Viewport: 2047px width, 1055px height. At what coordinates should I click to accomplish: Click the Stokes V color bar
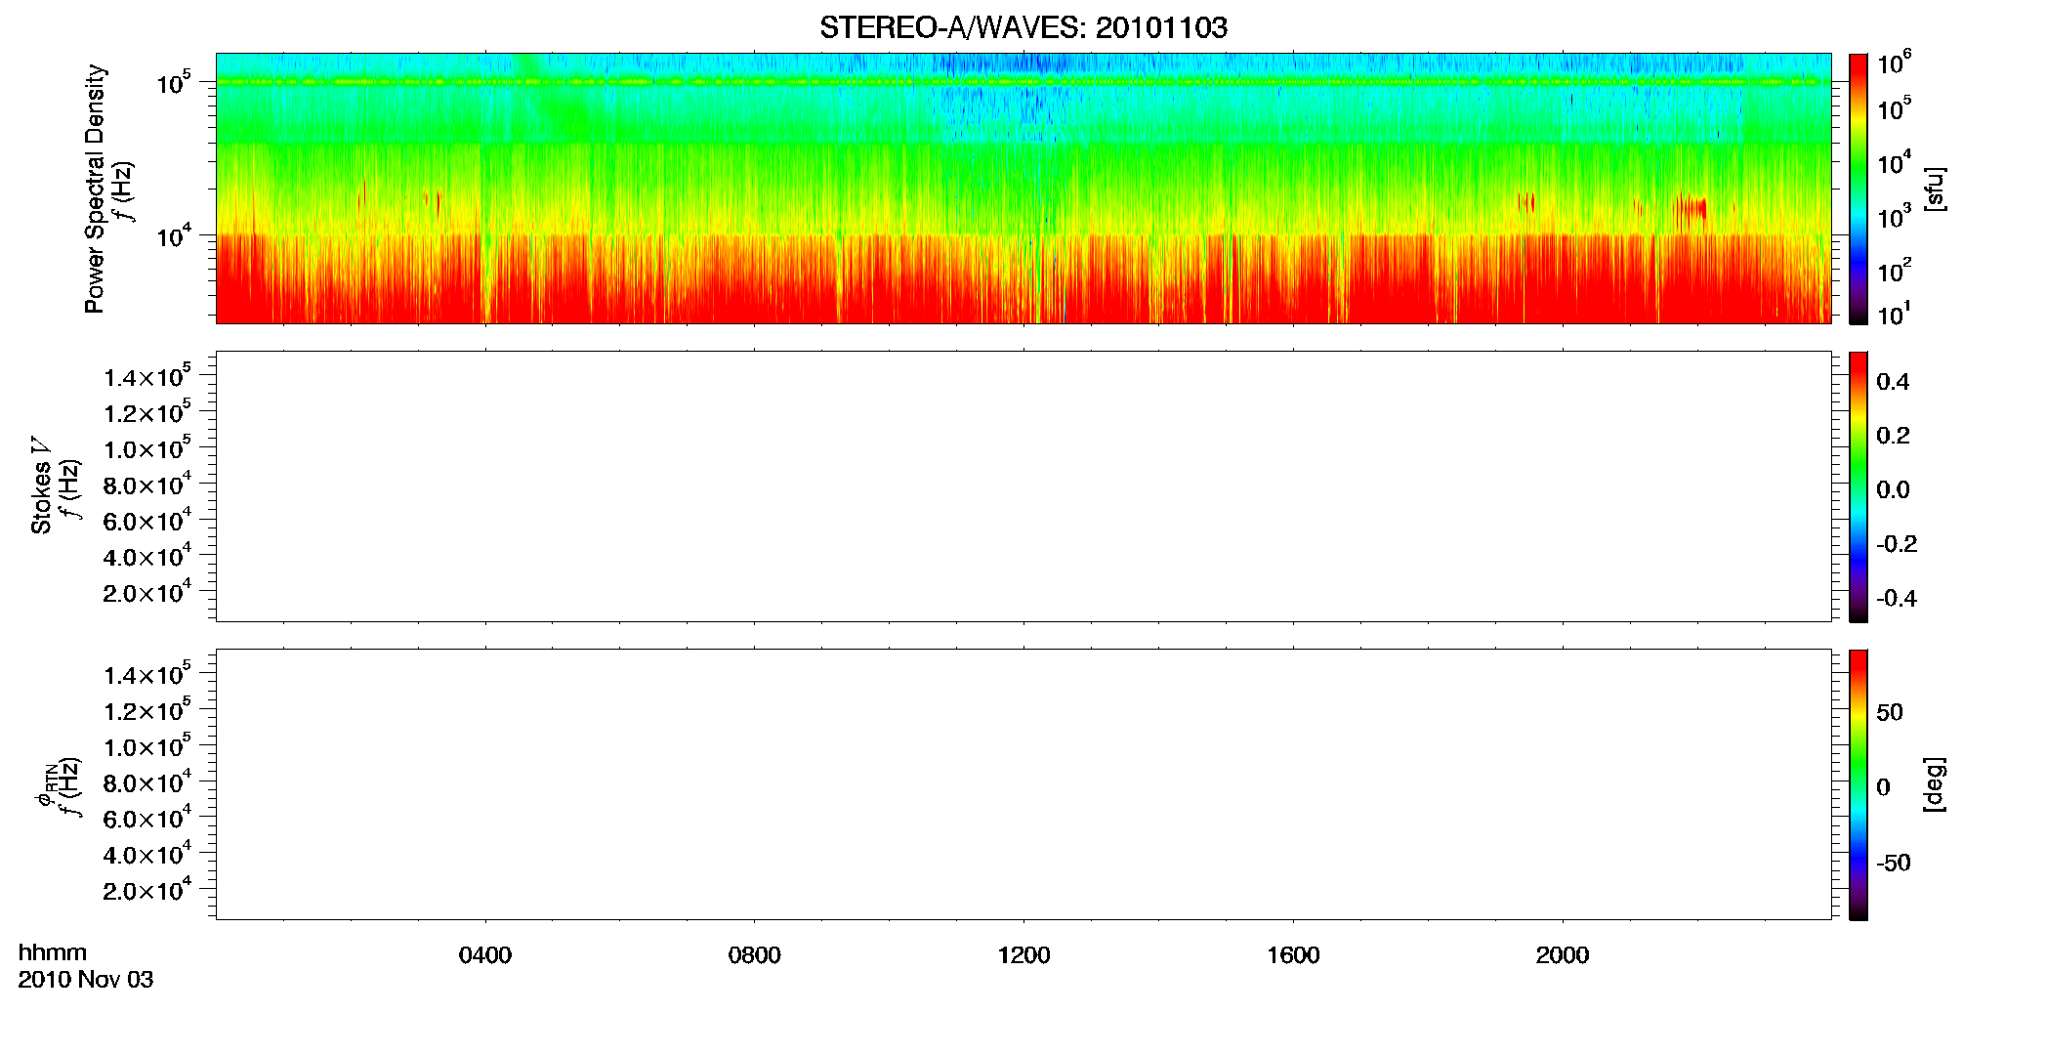click(1858, 486)
